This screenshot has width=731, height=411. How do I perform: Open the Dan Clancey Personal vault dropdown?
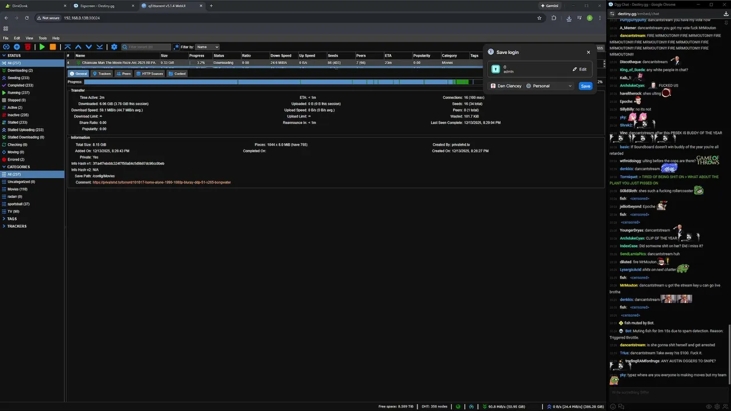531,86
